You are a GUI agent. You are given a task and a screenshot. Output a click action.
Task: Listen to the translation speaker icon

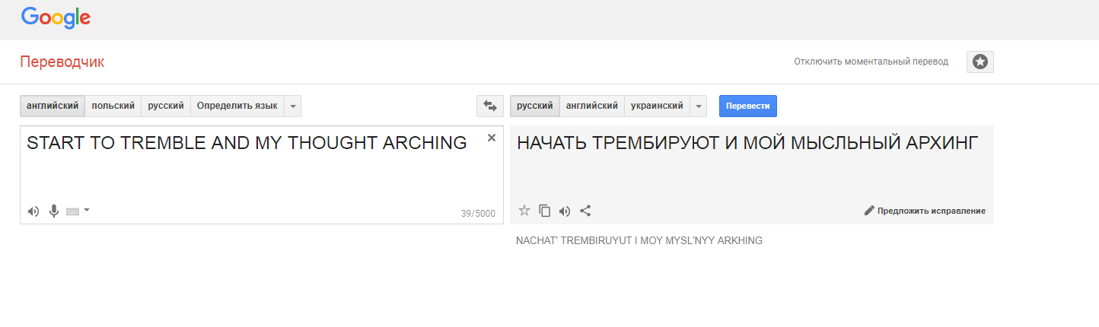pos(565,211)
